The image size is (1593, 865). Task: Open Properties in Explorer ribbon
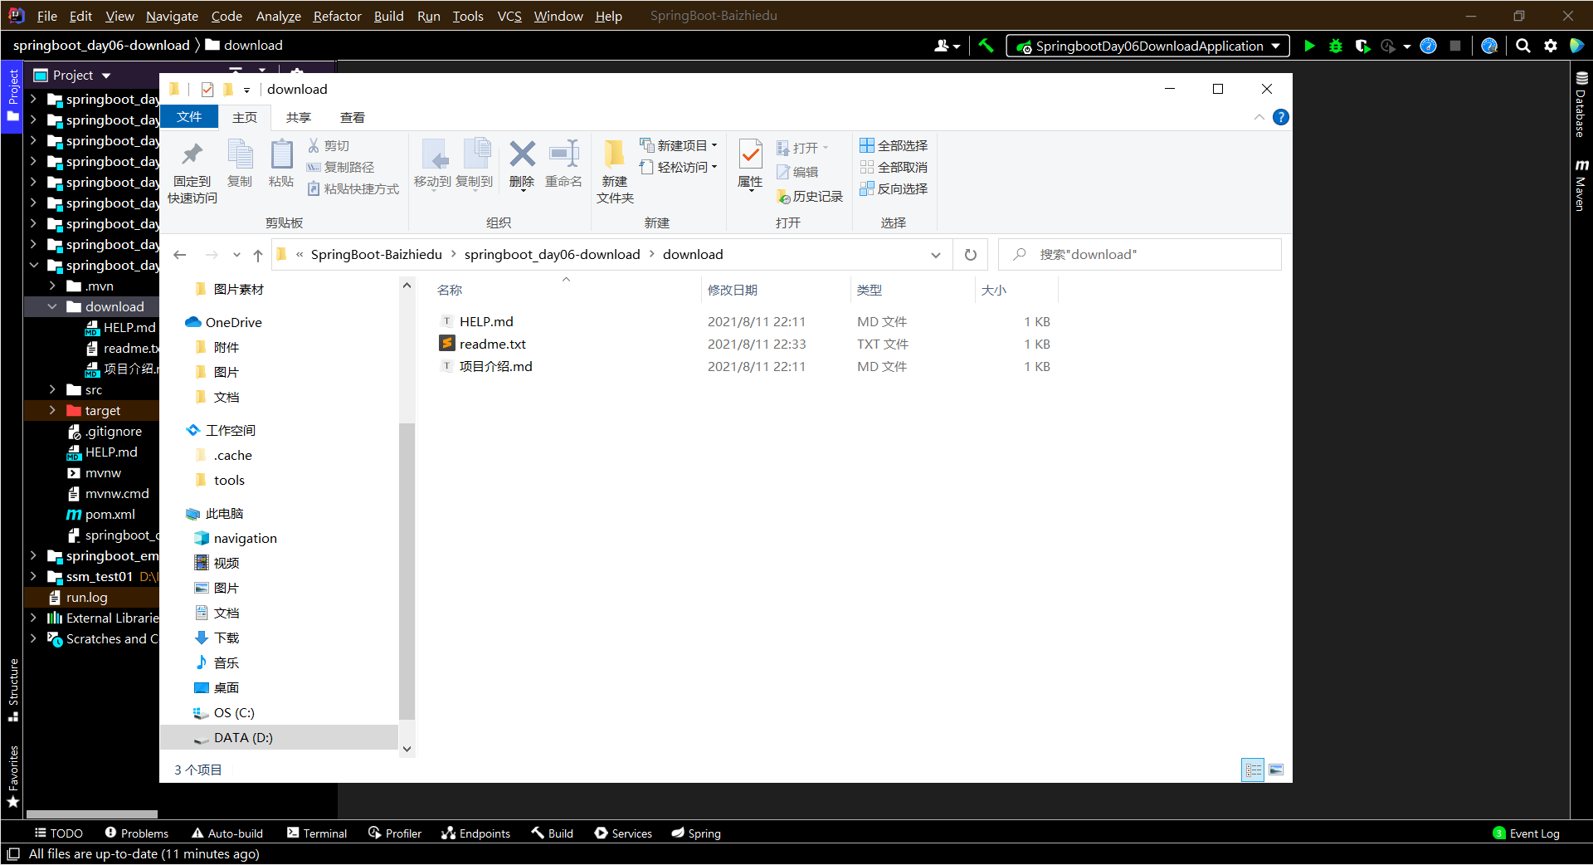tap(750, 164)
